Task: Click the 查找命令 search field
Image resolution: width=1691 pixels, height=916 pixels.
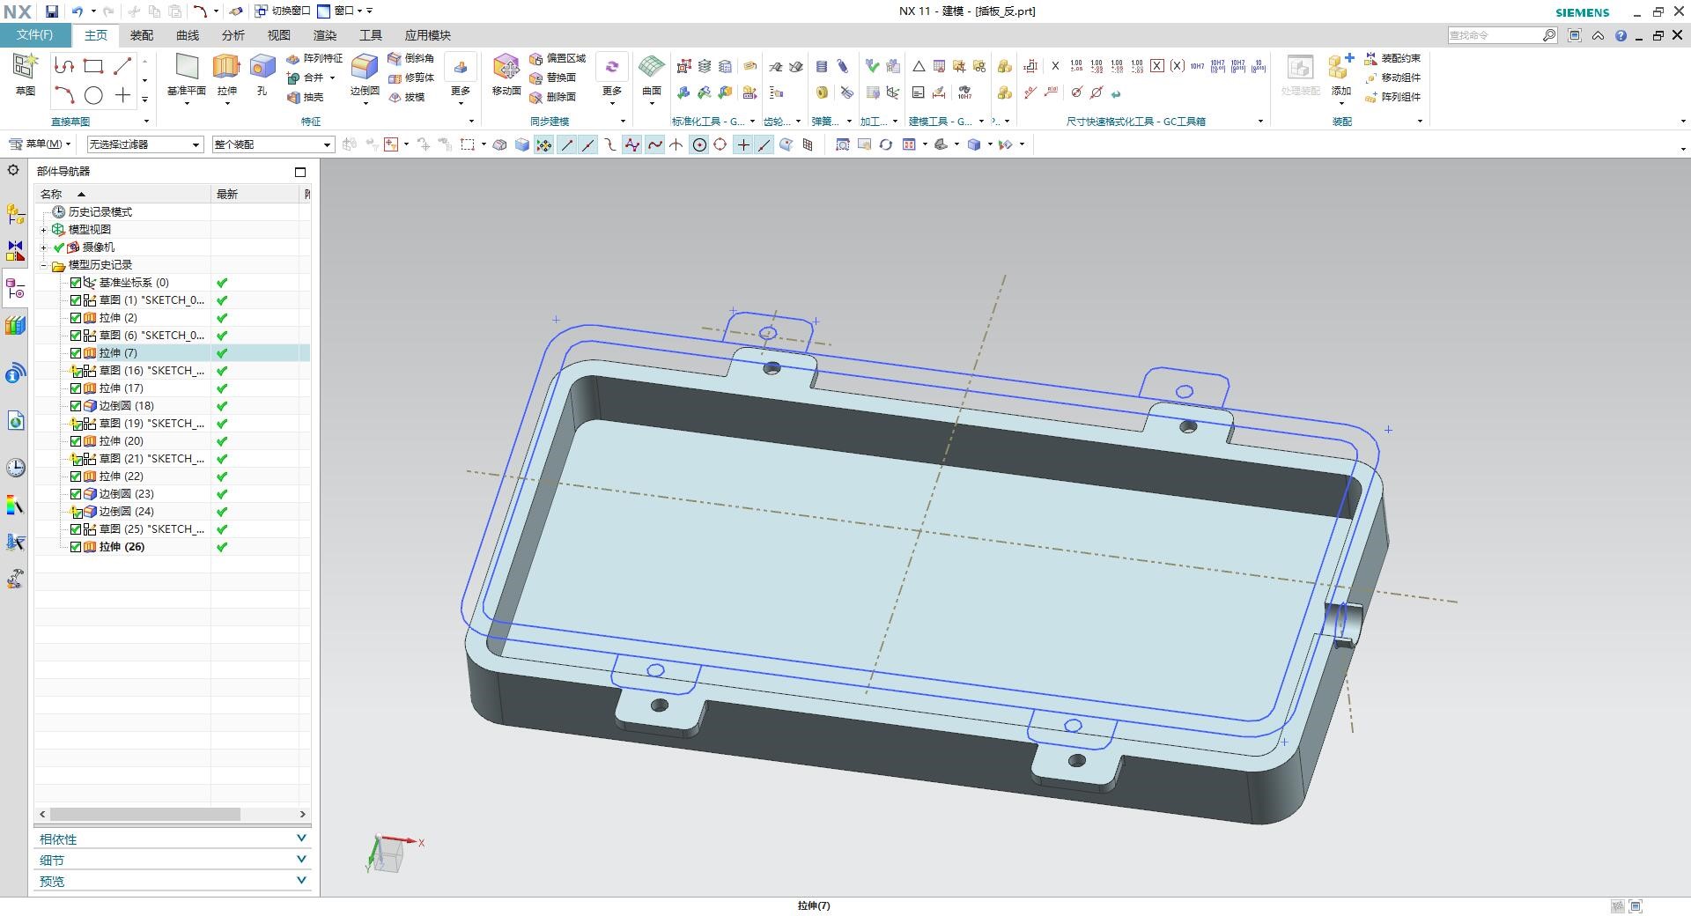Action: [x=1495, y=35]
